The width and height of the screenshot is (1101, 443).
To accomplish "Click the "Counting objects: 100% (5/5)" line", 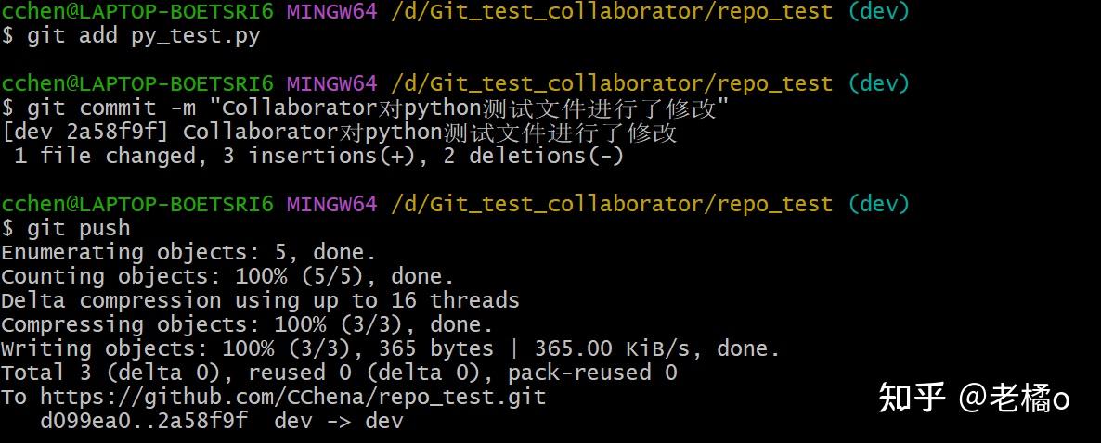I will tap(227, 276).
